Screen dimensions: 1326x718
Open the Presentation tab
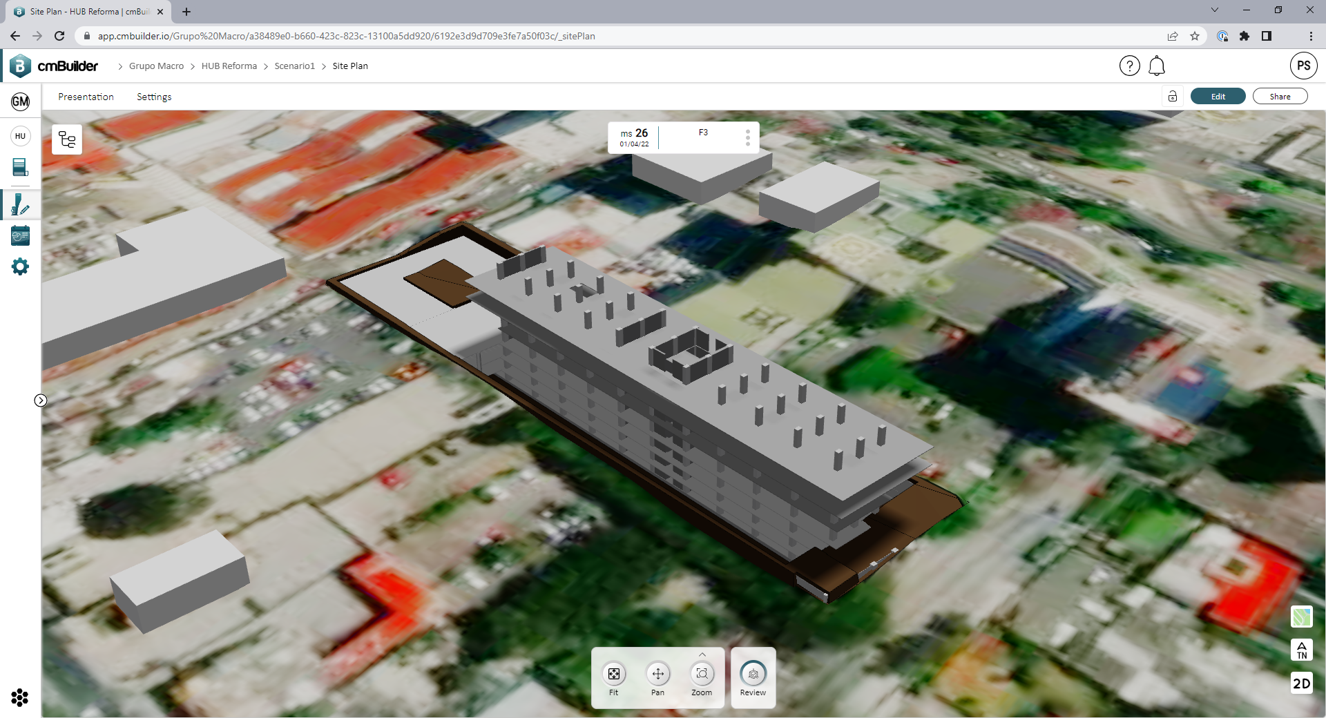(x=86, y=97)
